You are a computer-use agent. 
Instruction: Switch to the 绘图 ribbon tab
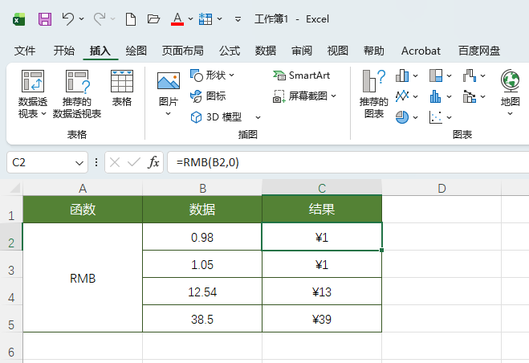(136, 51)
